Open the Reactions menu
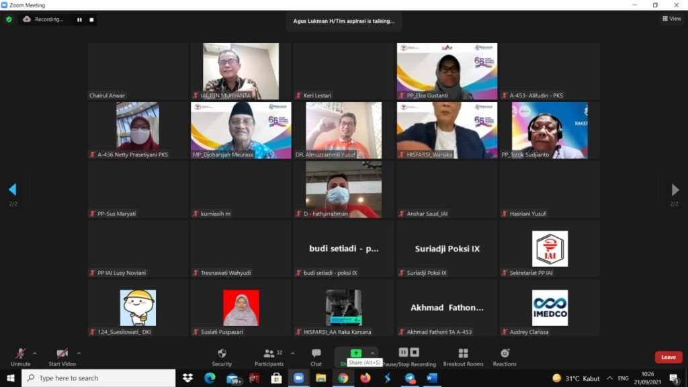This screenshot has width=688, height=387. [505, 357]
